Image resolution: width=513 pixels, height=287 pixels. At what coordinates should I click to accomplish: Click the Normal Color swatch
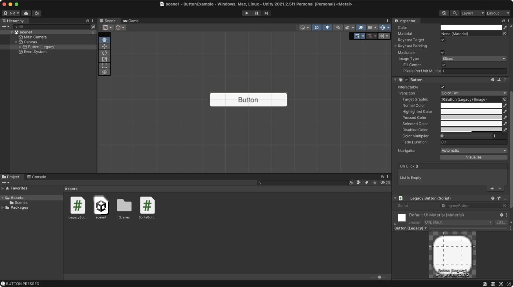tap(471, 105)
